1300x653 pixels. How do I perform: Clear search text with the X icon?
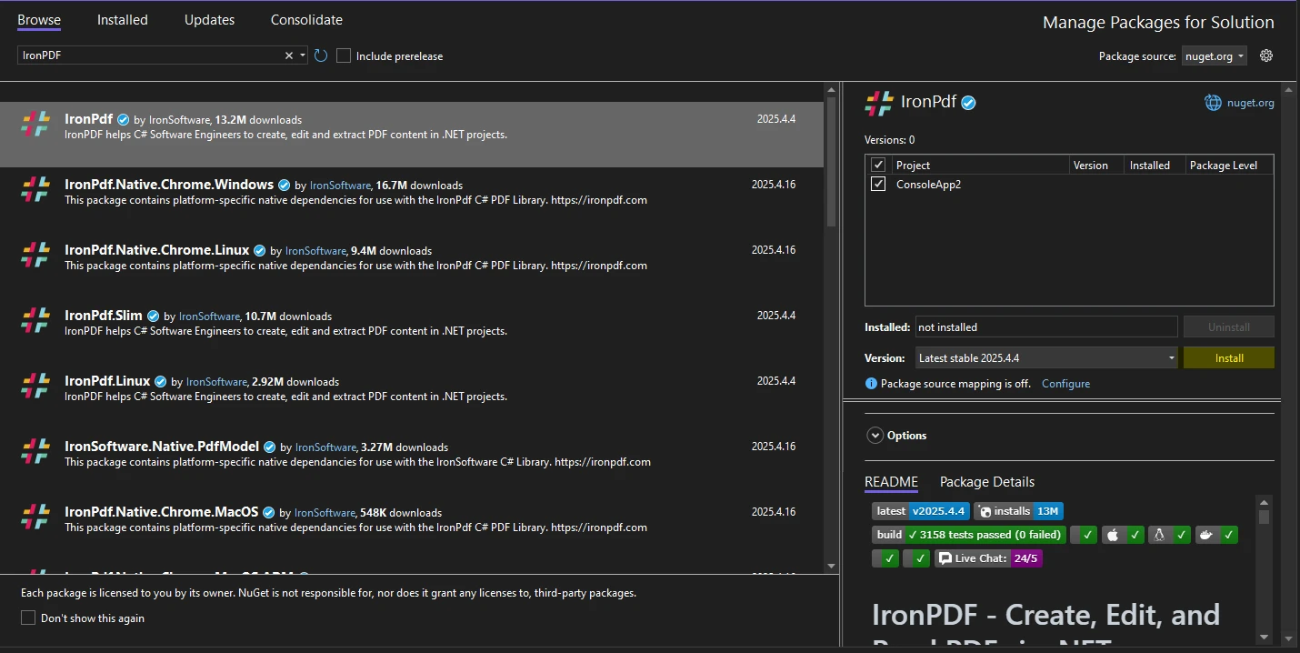tap(289, 55)
